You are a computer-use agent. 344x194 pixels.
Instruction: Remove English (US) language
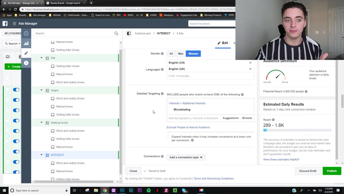(x=250, y=63)
